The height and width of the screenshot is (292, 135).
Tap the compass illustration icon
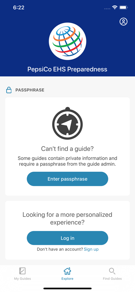click(67, 123)
